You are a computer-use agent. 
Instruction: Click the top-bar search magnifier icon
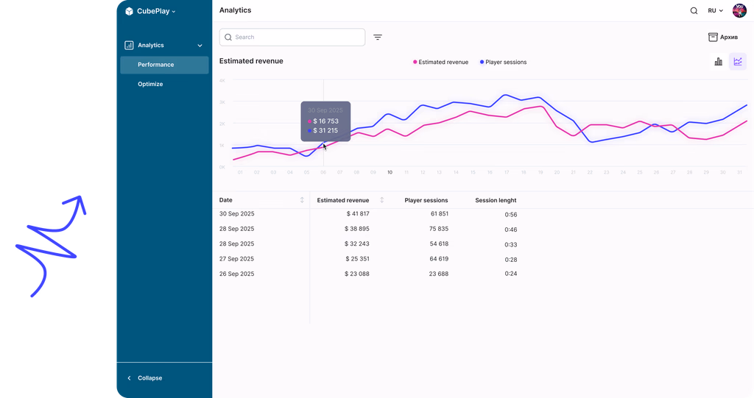pos(694,10)
